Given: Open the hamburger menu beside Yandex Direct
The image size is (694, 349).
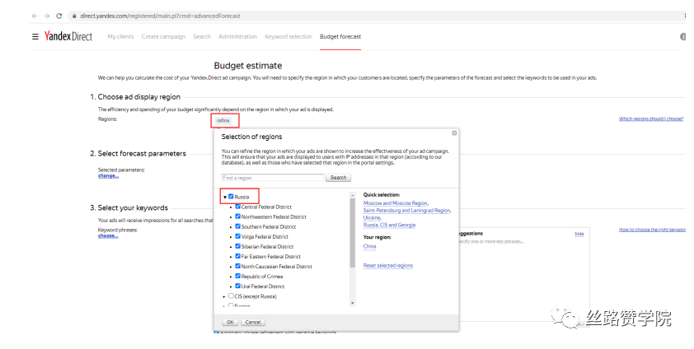Looking at the screenshot, I should 35,37.
